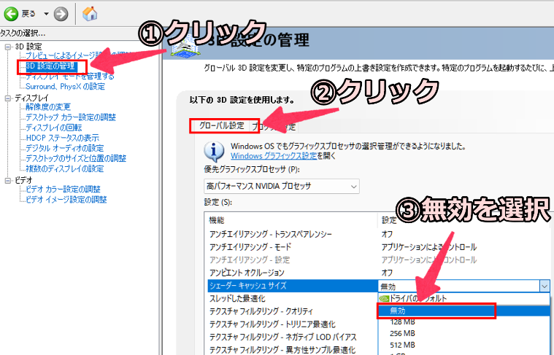Select the アンビエント オクルージョン setting row
Image resolution: width=554 pixels, height=355 pixels.
tap(291, 273)
